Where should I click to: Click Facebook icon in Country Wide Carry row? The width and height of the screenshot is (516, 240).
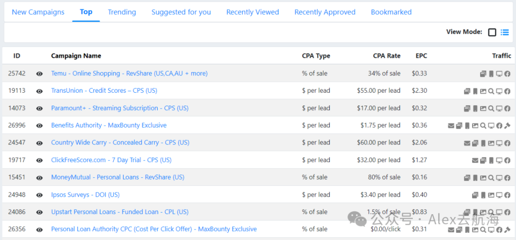point(507,143)
